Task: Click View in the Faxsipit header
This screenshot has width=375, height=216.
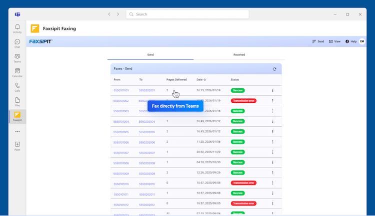Action: point(334,41)
